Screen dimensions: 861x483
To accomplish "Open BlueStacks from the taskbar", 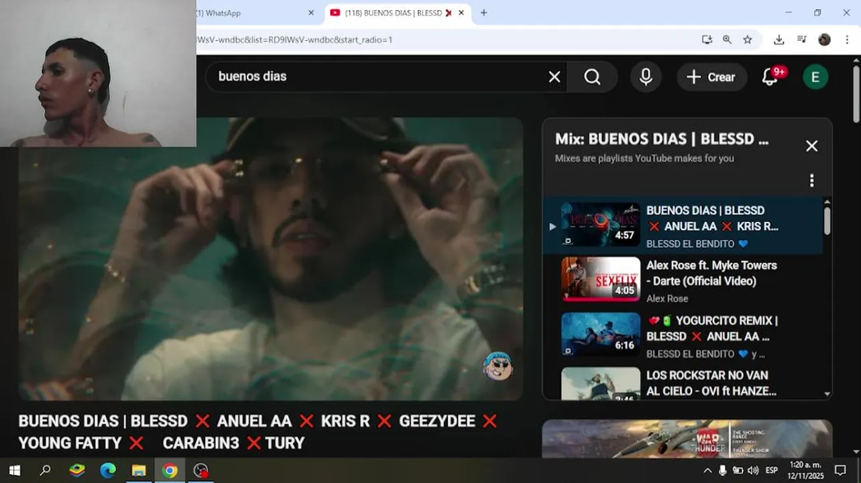I will pos(77,471).
